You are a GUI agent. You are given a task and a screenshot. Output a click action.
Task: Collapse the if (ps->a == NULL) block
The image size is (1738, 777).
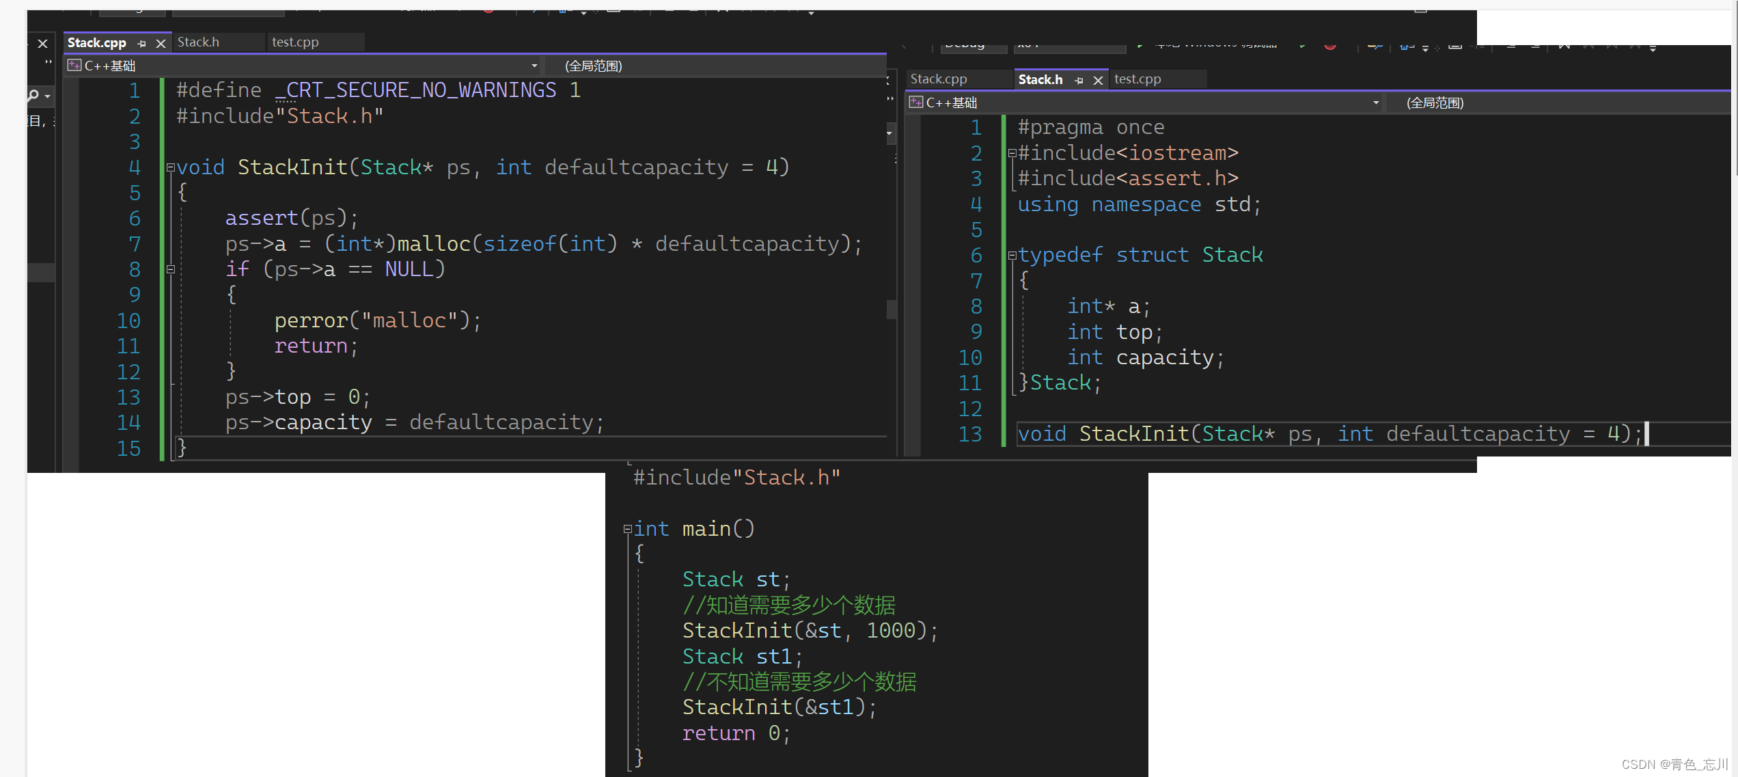tap(171, 269)
